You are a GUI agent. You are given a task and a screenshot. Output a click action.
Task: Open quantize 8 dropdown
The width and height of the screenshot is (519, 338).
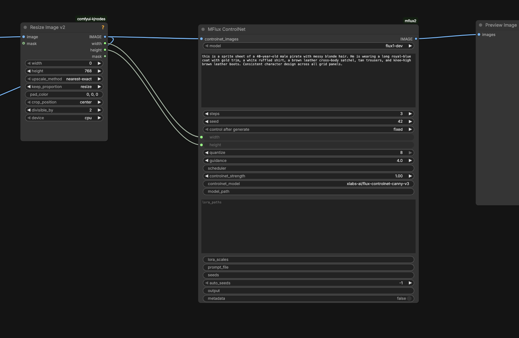click(x=308, y=153)
